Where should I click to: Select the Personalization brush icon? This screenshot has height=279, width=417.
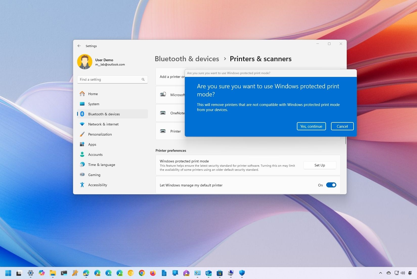(x=82, y=134)
